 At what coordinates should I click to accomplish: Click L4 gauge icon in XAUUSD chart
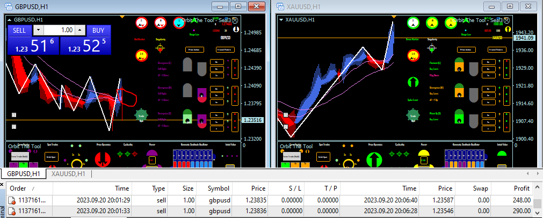tap(413, 55)
